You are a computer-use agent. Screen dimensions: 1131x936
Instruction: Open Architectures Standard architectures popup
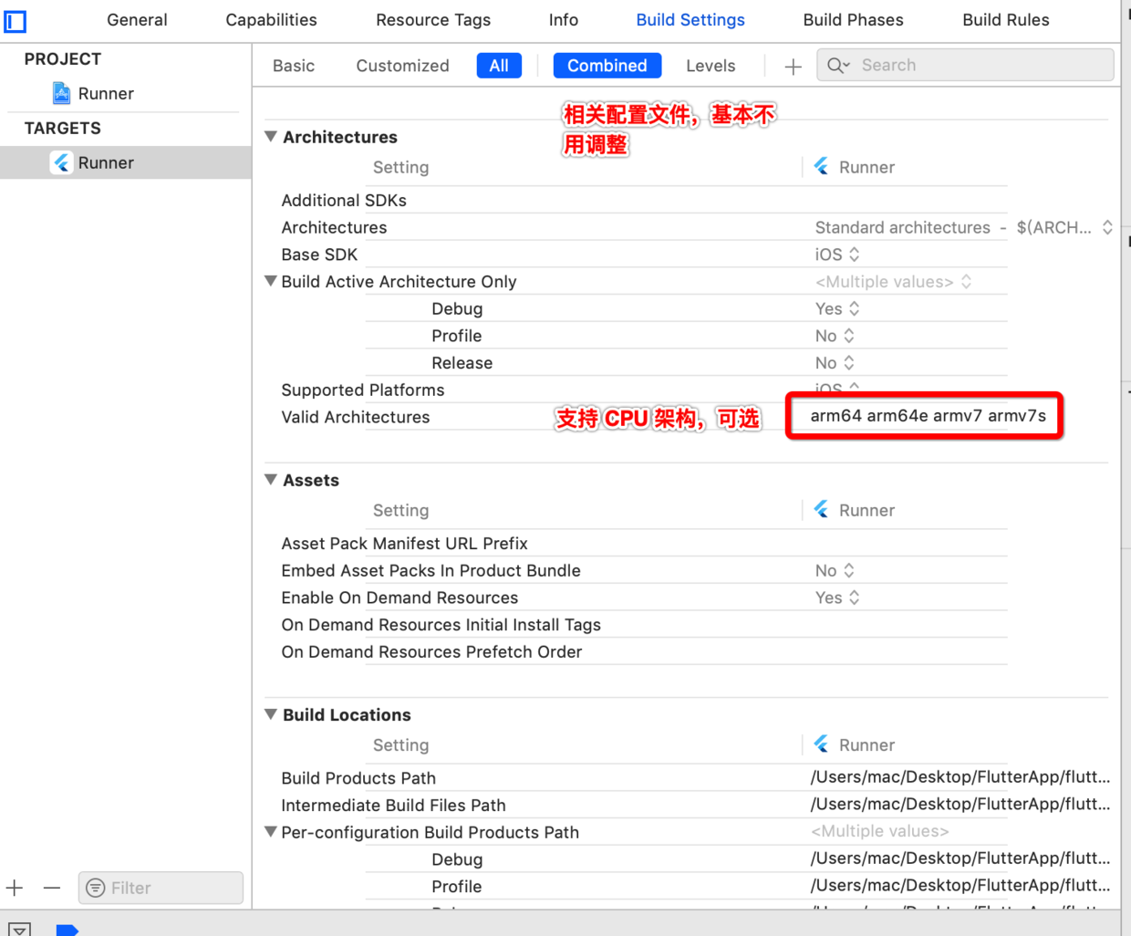click(963, 227)
